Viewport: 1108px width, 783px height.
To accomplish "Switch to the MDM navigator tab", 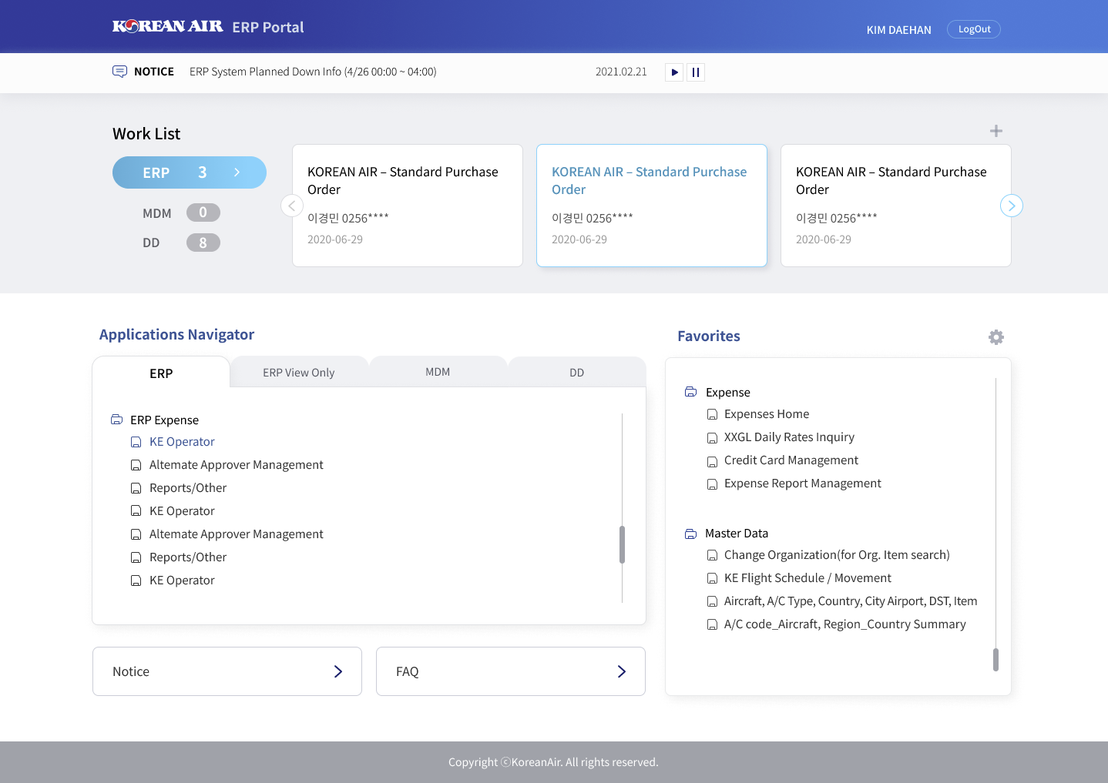I will point(438,372).
